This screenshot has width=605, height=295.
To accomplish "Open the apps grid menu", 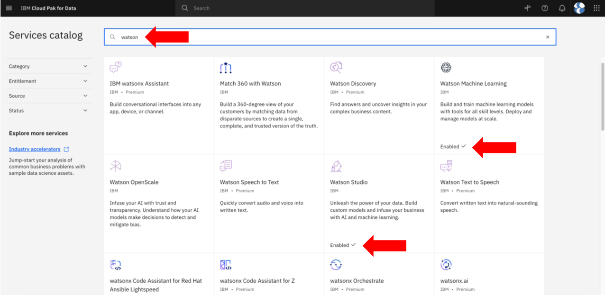I will 596,8.
